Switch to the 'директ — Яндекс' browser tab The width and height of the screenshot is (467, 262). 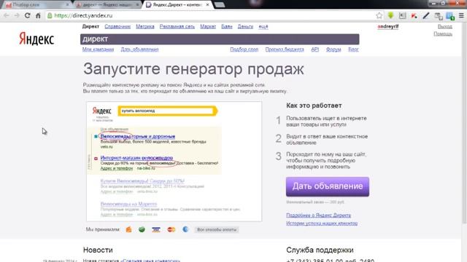pyautogui.click(x=107, y=5)
